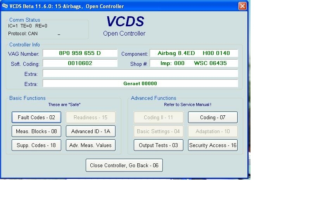The width and height of the screenshot is (335, 209).
Task: Click the Controller Info group label
Action: point(24,45)
